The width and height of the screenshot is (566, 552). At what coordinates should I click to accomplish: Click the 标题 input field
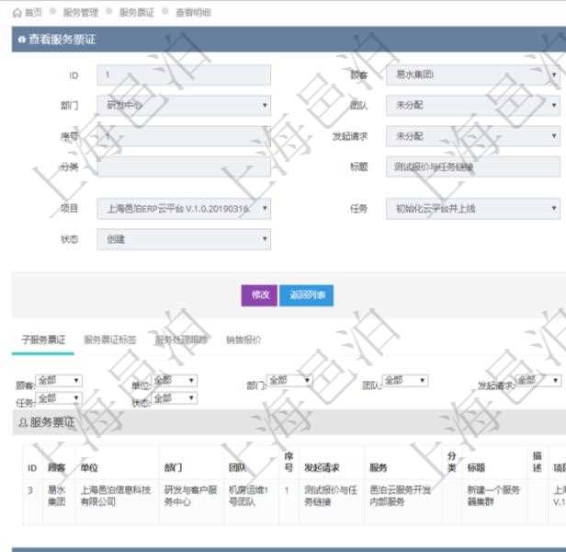tap(473, 167)
